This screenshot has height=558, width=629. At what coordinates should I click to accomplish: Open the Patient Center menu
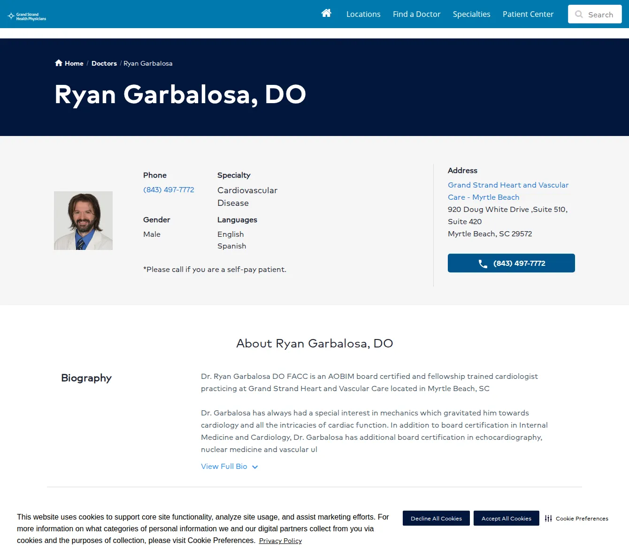coord(528,14)
